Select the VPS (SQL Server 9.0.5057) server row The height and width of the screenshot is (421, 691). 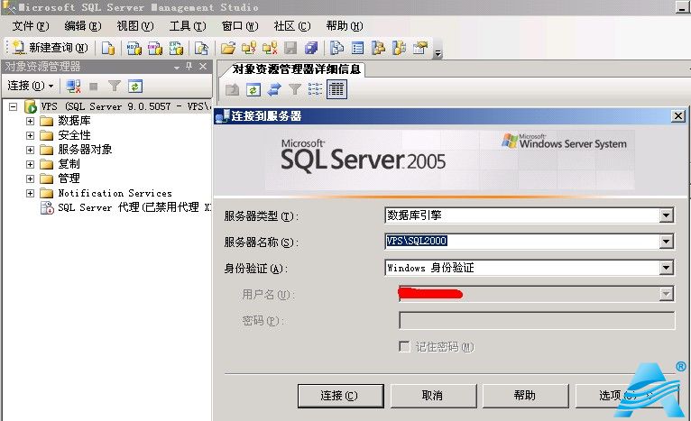tap(125, 106)
